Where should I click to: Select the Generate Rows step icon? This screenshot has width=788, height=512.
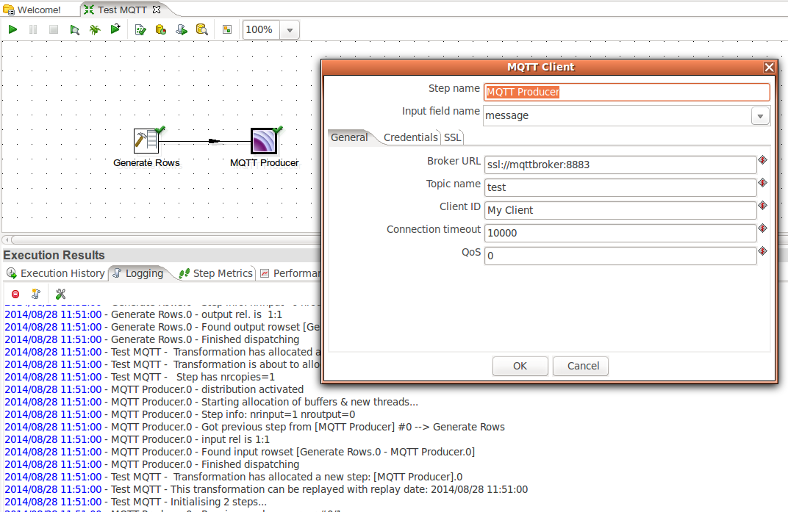pos(146,141)
